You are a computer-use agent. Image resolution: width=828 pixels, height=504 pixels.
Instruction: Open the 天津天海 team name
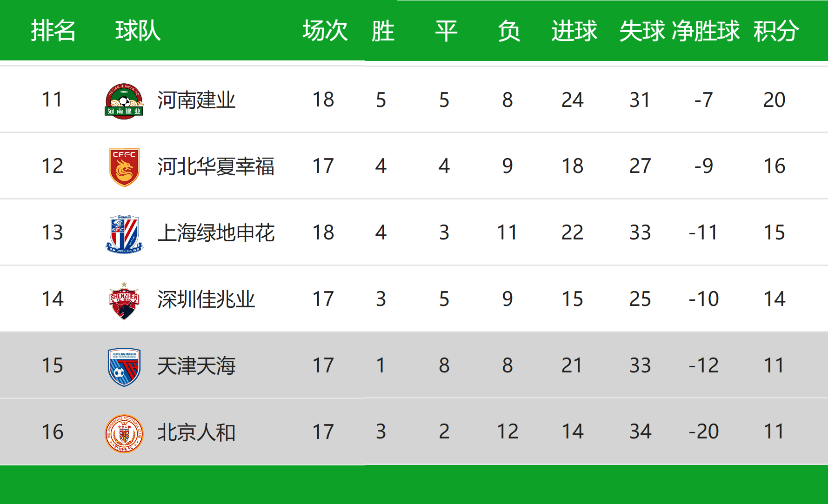tap(196, 366)
